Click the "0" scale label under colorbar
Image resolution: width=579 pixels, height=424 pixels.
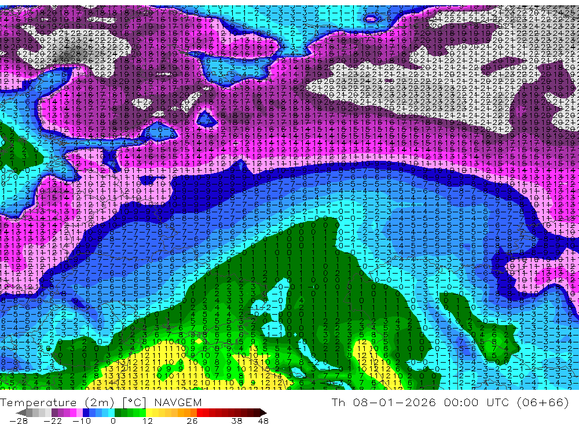click(x=113, y=421)
